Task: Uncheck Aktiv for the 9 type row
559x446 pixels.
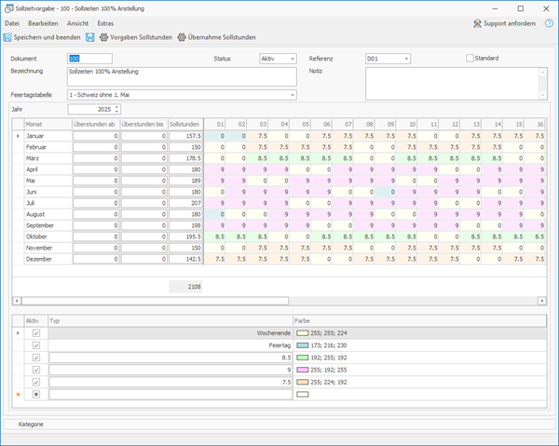Action: coord(36,370)
